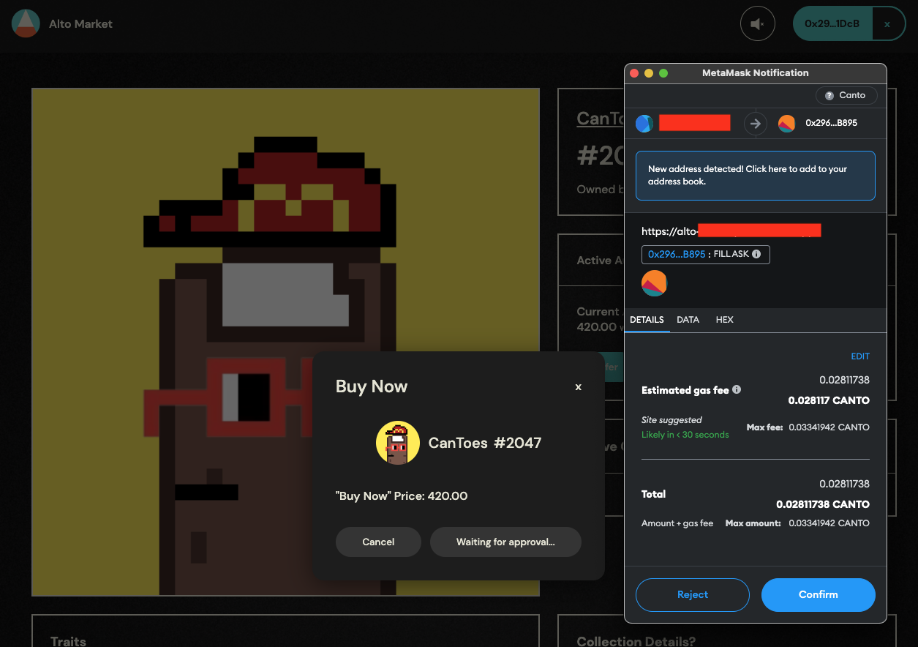Click the CanToes #2047 thumbnail
918x647 pixels.
point(397,443)
